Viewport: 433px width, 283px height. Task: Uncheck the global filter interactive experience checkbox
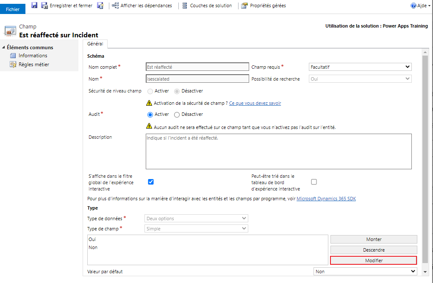[151, 182]
